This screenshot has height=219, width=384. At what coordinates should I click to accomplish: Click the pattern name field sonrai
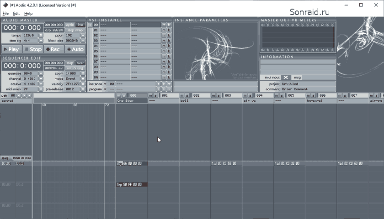16,101
